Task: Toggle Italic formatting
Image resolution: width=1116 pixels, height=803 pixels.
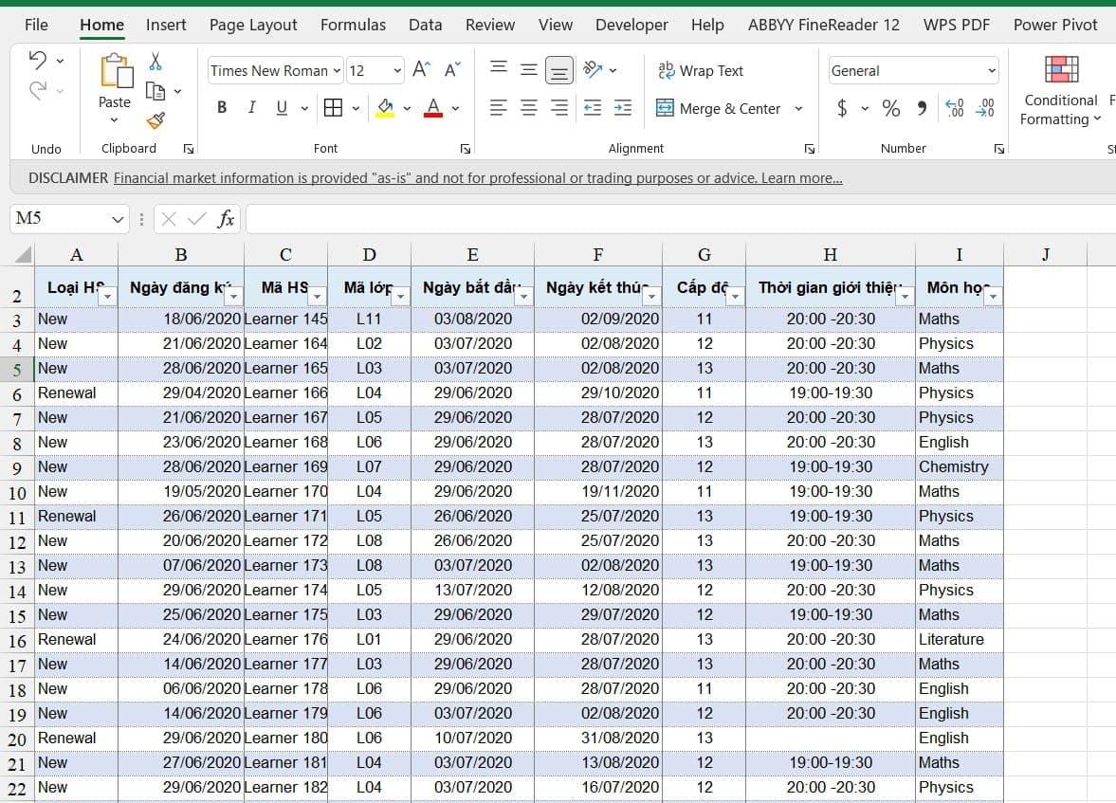Action: click(251, 108)
